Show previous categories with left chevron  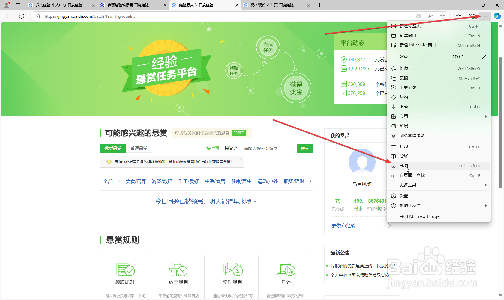point(119,181)
